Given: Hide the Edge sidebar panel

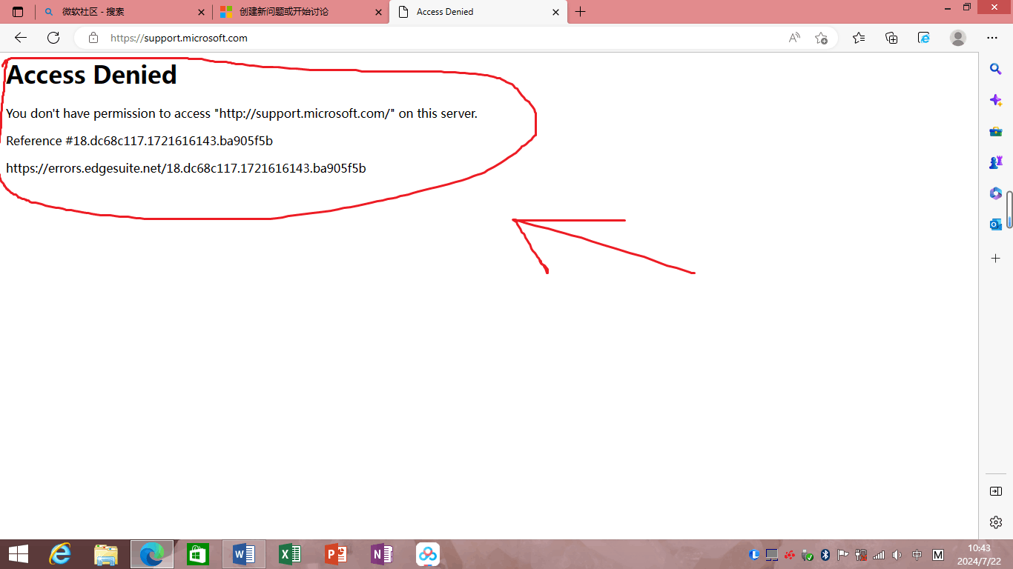Looking at the screenshot, I should point(996,491).
